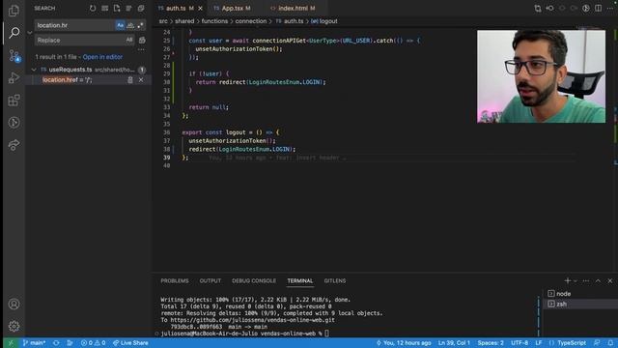
Task: Open editor More Actions menu
Action: 610,9
